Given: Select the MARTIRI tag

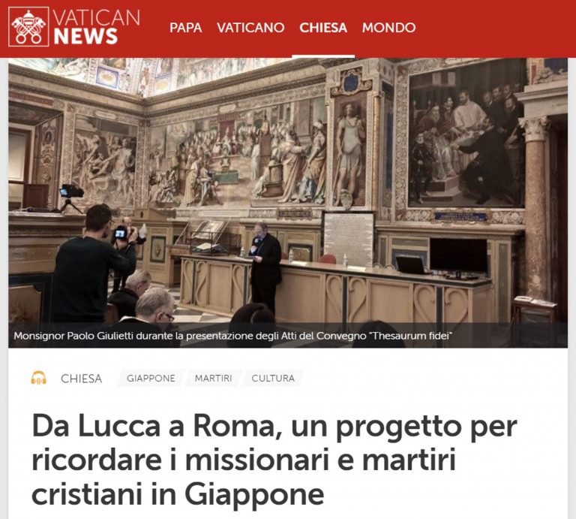Looking at the screenshot, I should [214, 378].
